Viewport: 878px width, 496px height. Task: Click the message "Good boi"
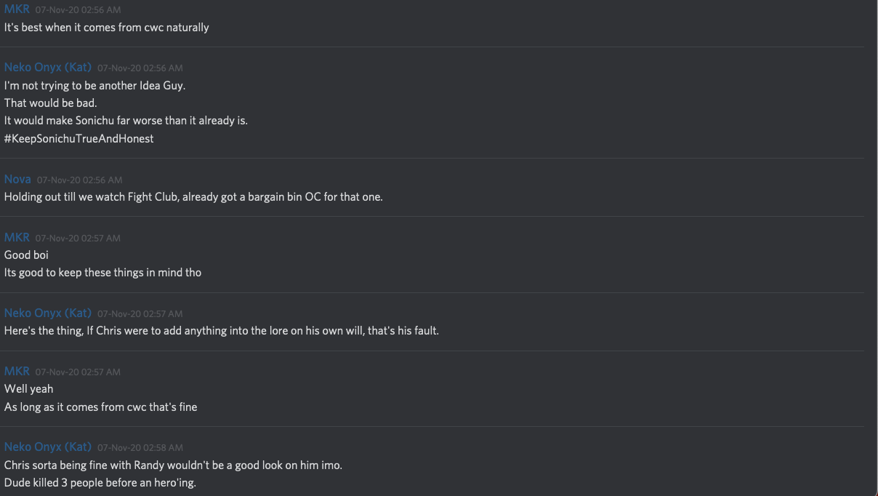click(26, 255)
